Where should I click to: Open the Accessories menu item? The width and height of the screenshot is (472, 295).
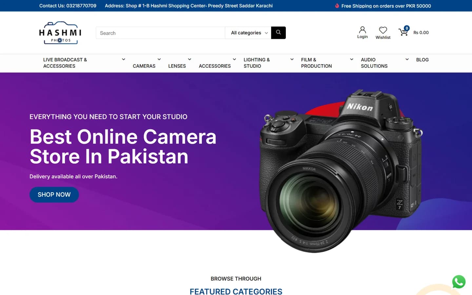(x=215, y=66)
